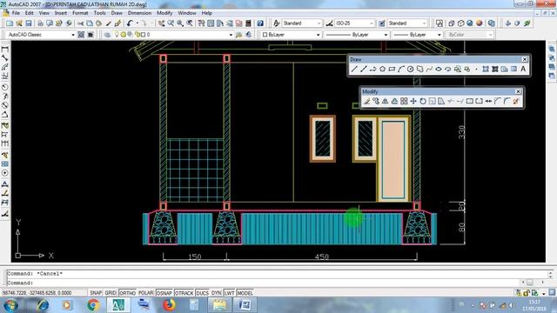This screenshot has height=313, width=557.
Task: Toggle SNAP mode in status bar
Action: (x=96, y=293)
